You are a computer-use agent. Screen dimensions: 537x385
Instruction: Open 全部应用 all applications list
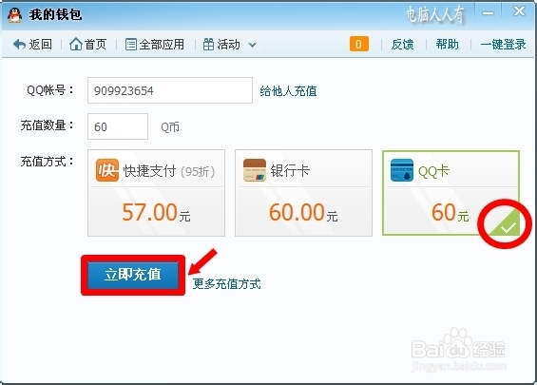155,45
